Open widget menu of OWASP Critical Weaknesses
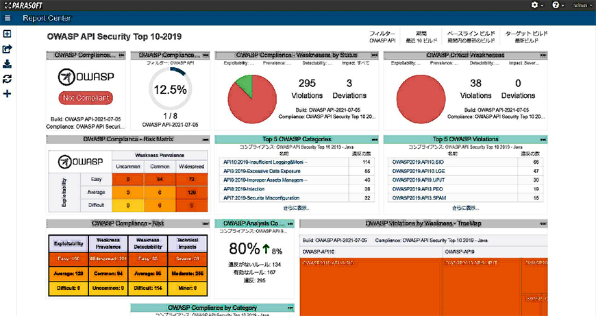Screen dimensions: 596x316 pyautogui.click(x=543, y=56)
